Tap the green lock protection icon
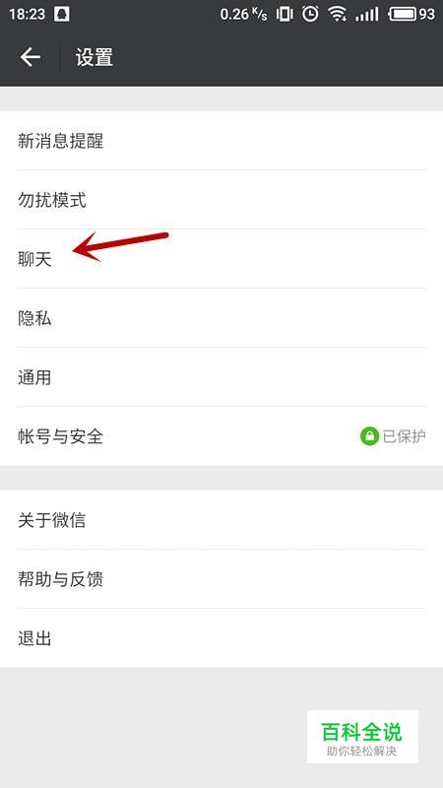This screenshot has height=788, width=443. [x=370, y=436]
